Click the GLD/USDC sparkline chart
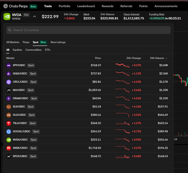 pos(122,115)
